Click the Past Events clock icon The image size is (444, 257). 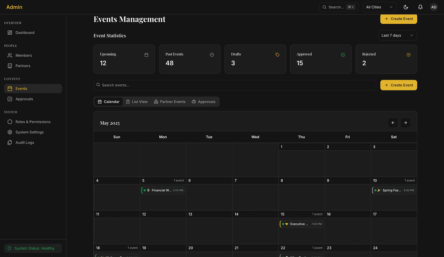[x=212, y=54]
